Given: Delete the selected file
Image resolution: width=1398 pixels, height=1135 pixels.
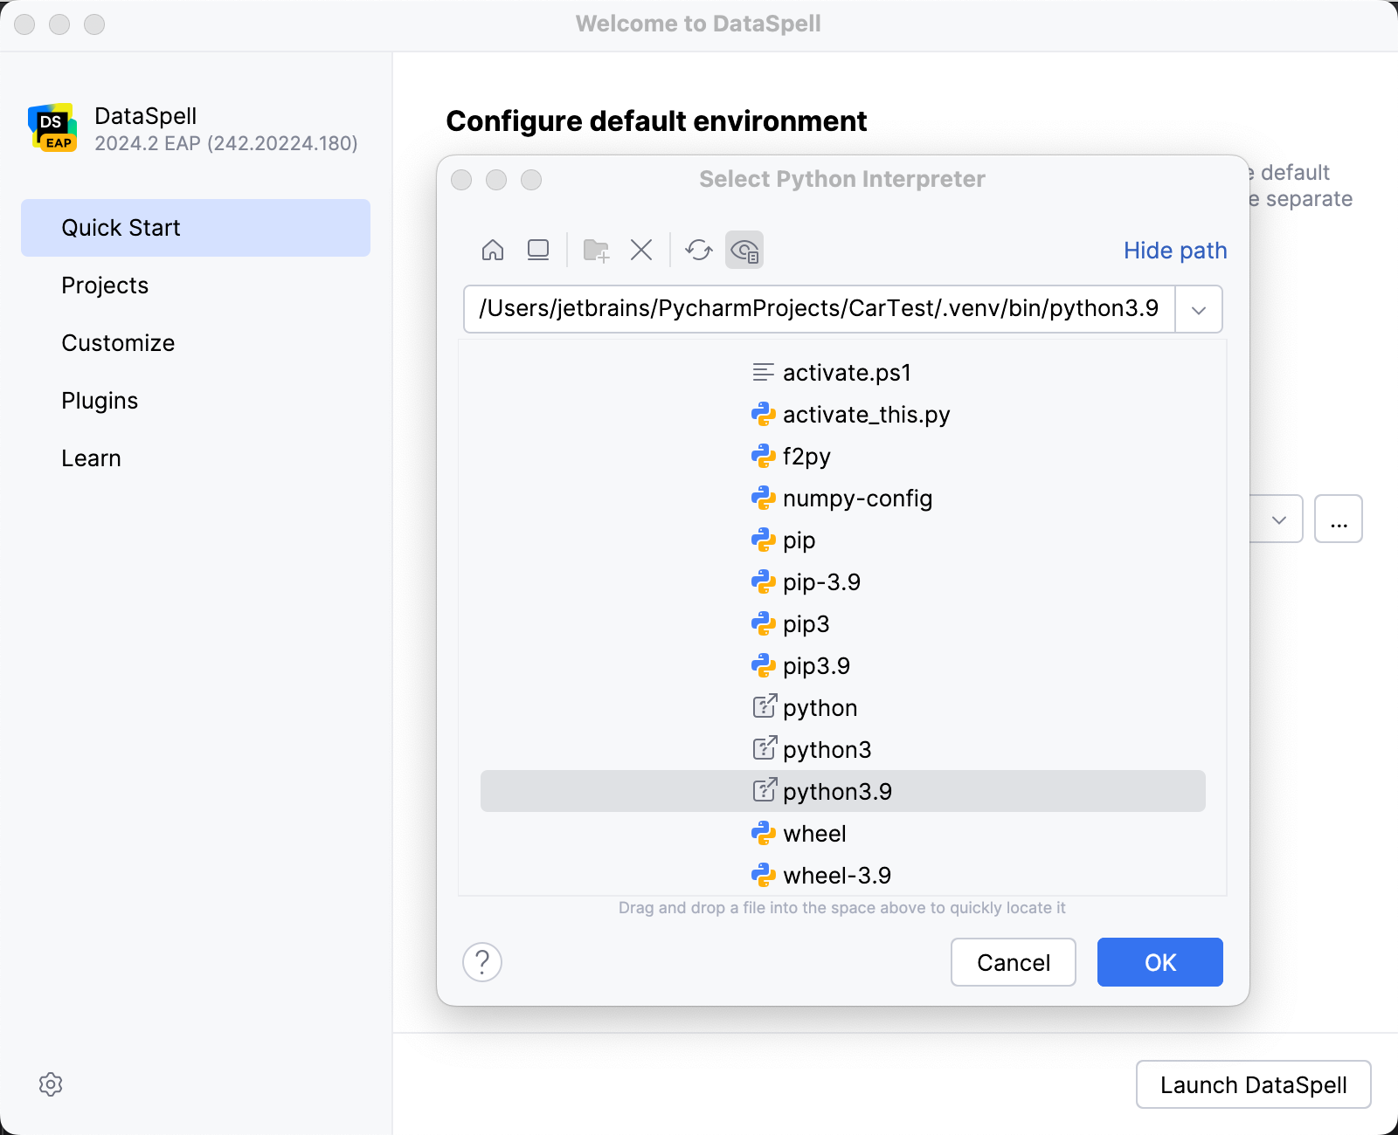Looking at the screenshot, I should tap(641, 250).
